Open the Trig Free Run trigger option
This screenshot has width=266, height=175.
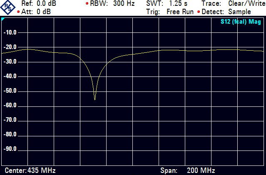(x=170, y=12)
